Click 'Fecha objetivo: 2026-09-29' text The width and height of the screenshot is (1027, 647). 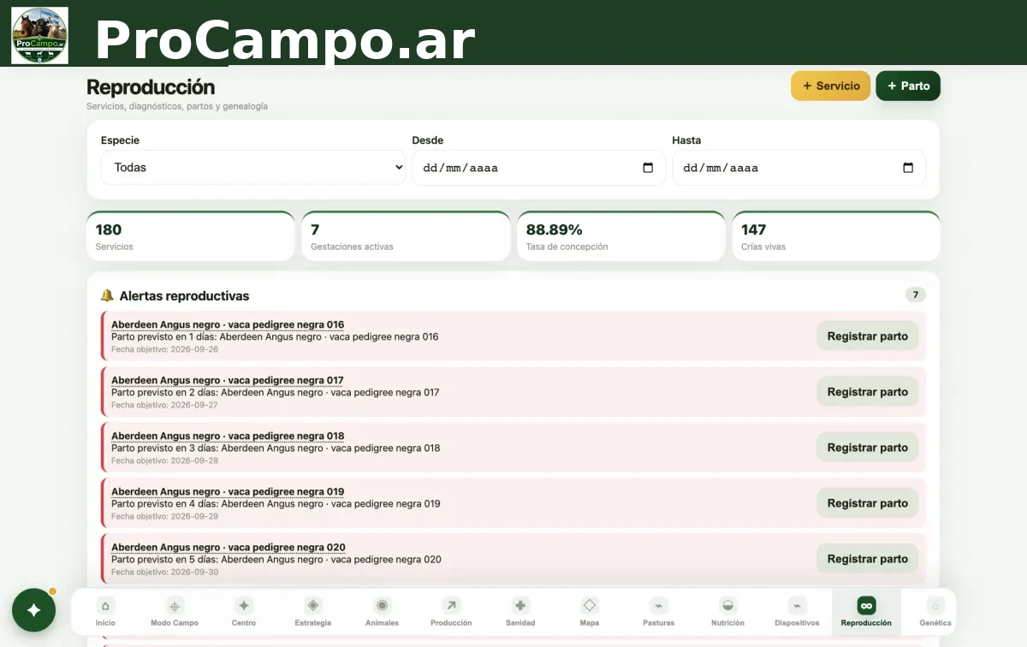pos(164,516)
